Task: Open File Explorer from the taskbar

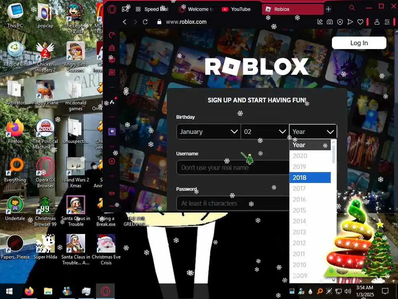Action: pyautogui.click(x=48, y=291)
